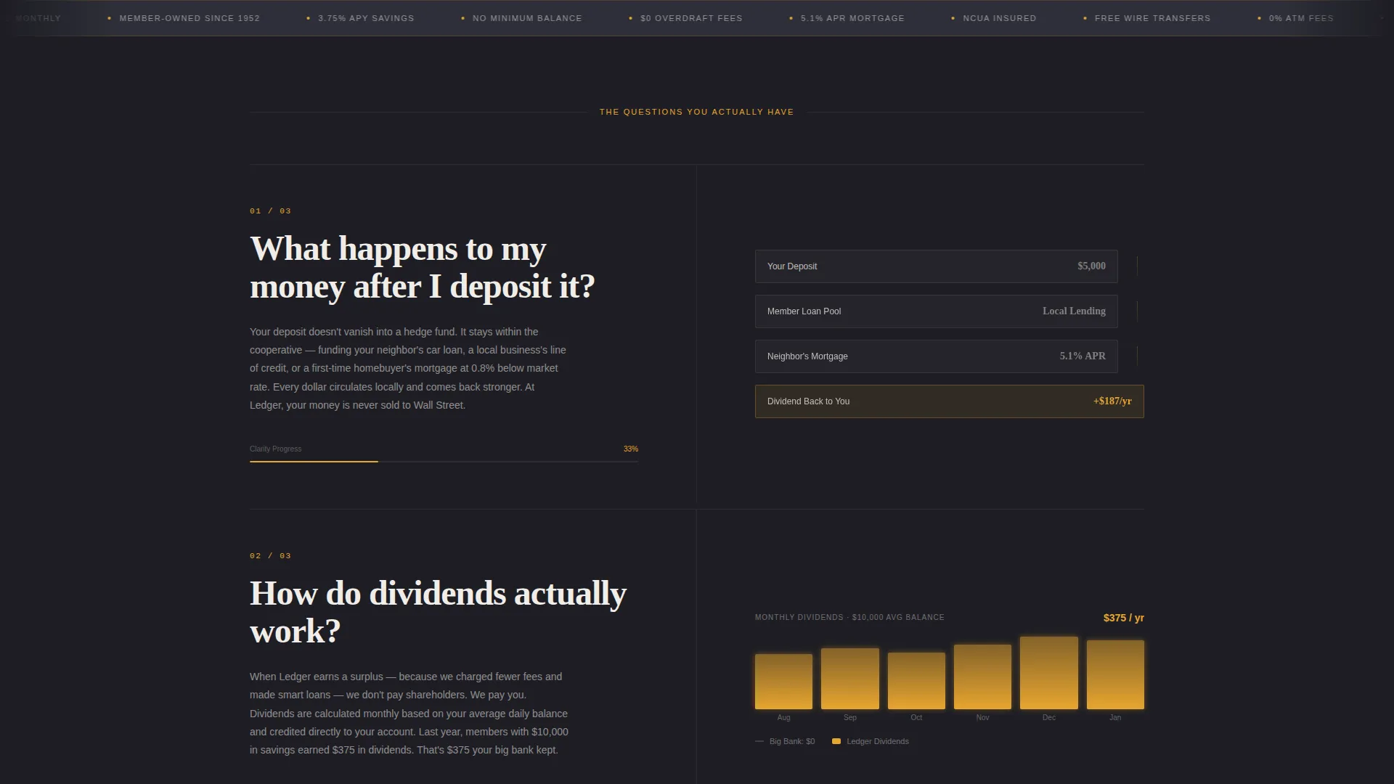Click the Clarity Progress bar
The width and height of the screenshot is (1394, 784).
(444, 461)
